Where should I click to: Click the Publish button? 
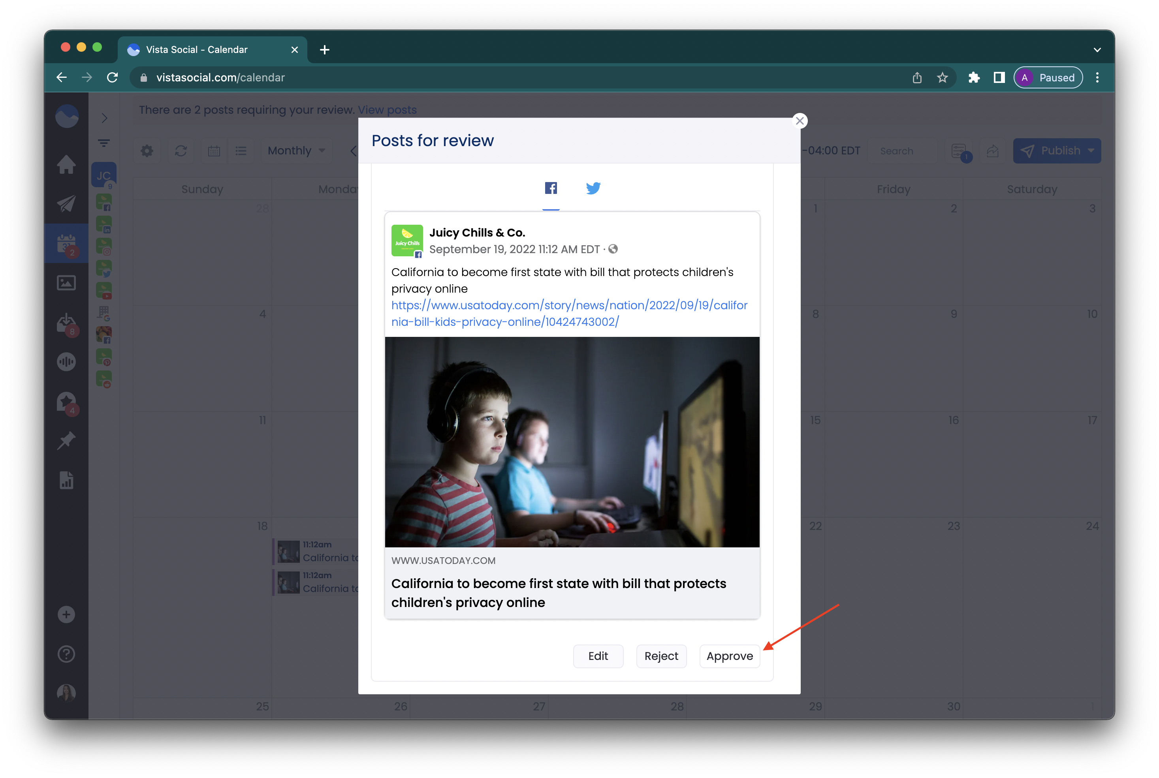click(1050, 151)
